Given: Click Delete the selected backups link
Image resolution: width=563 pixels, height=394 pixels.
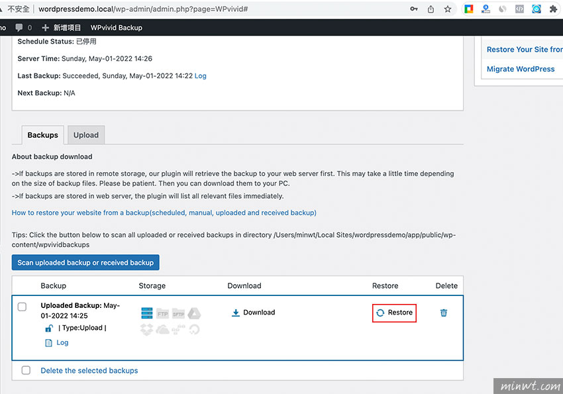Looking at the screenshot, I should [x=89, y=371].
